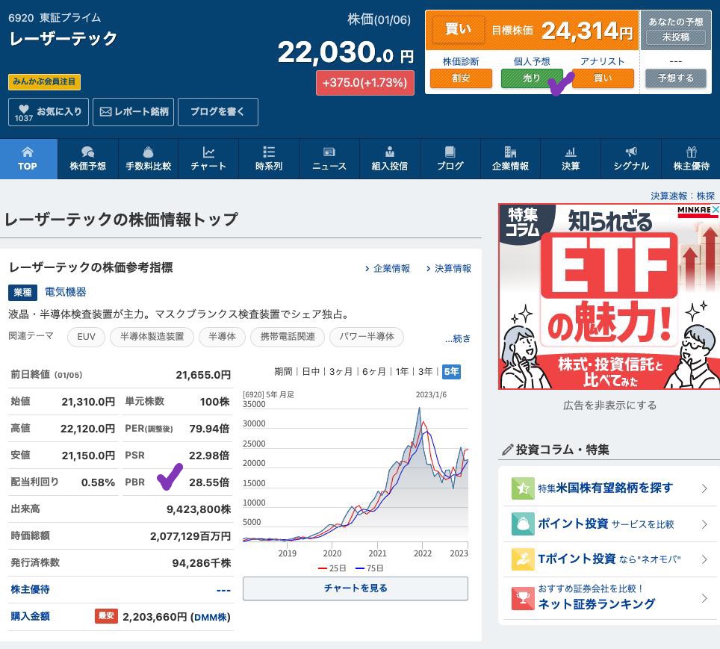
Task: Click the person icon for 組入投信
Action: (x=389, y=152)
